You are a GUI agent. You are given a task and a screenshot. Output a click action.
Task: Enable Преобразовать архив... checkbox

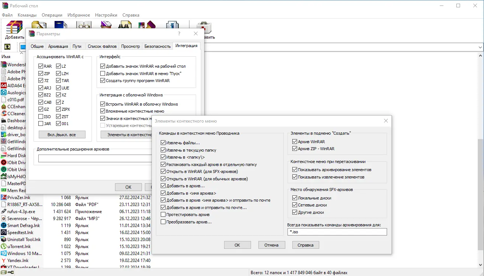tap(163, 222)
